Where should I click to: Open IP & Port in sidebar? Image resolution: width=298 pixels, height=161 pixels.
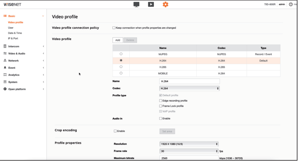tap(13, 38)
